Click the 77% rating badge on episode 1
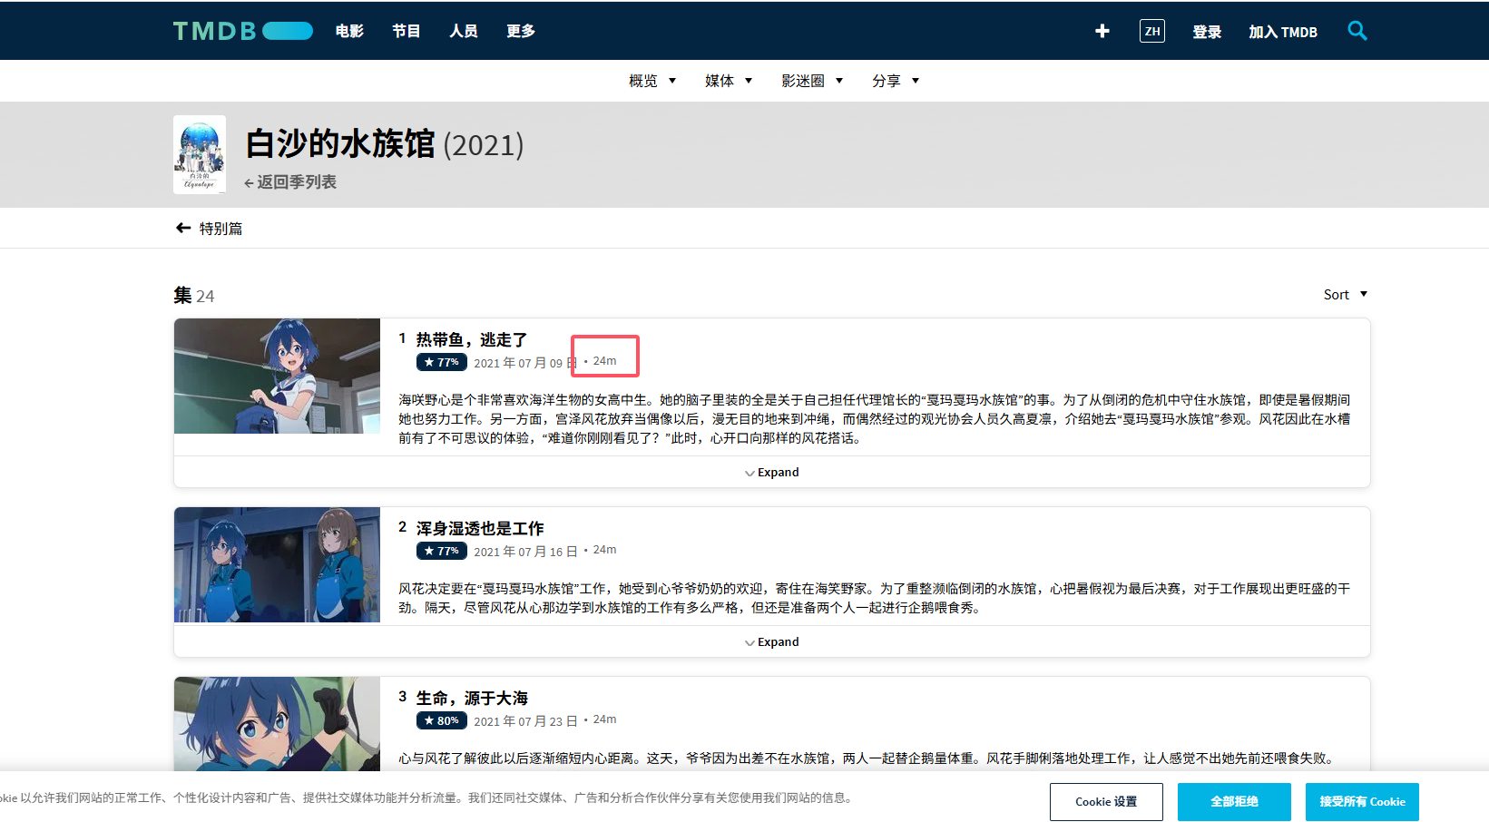The width and height of the screenshot is (1489, 822). point(442,362)
